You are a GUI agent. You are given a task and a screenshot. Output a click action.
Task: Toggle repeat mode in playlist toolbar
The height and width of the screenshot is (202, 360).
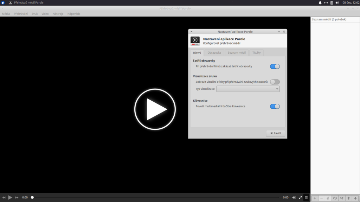point(335,198)
